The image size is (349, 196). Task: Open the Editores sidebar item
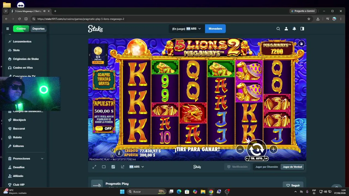click(18, 146)
